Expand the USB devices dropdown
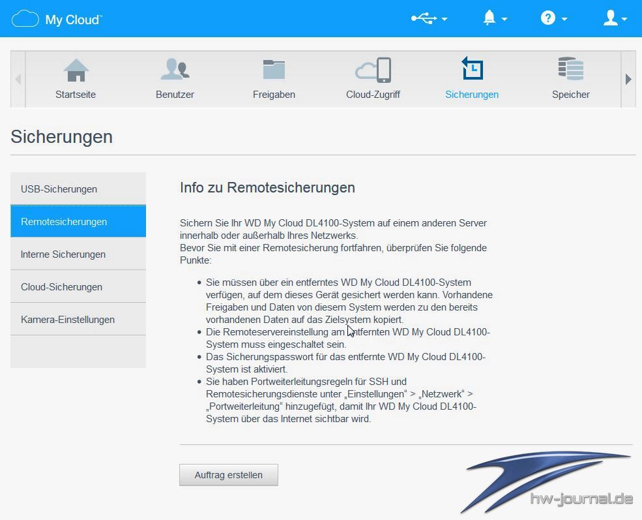The width and height of the screenshot is (642, 520). click(x=429, y=18)
